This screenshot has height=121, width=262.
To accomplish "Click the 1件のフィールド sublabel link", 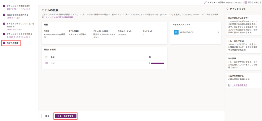I will tap(13, 18).
